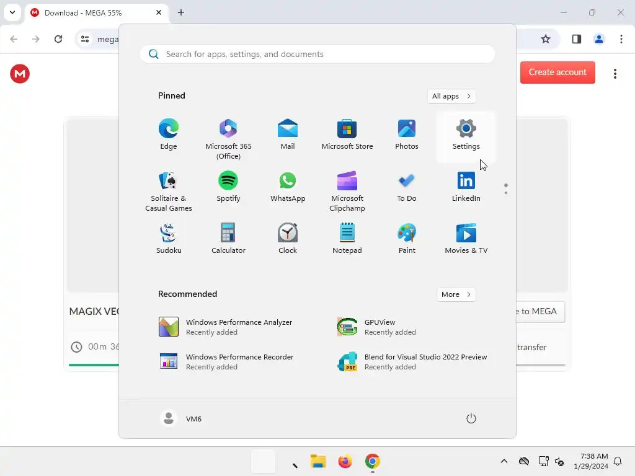Go to next page of pinned apps
The height and width of the screenshot is (476, 635).
[x=506, y=193]
